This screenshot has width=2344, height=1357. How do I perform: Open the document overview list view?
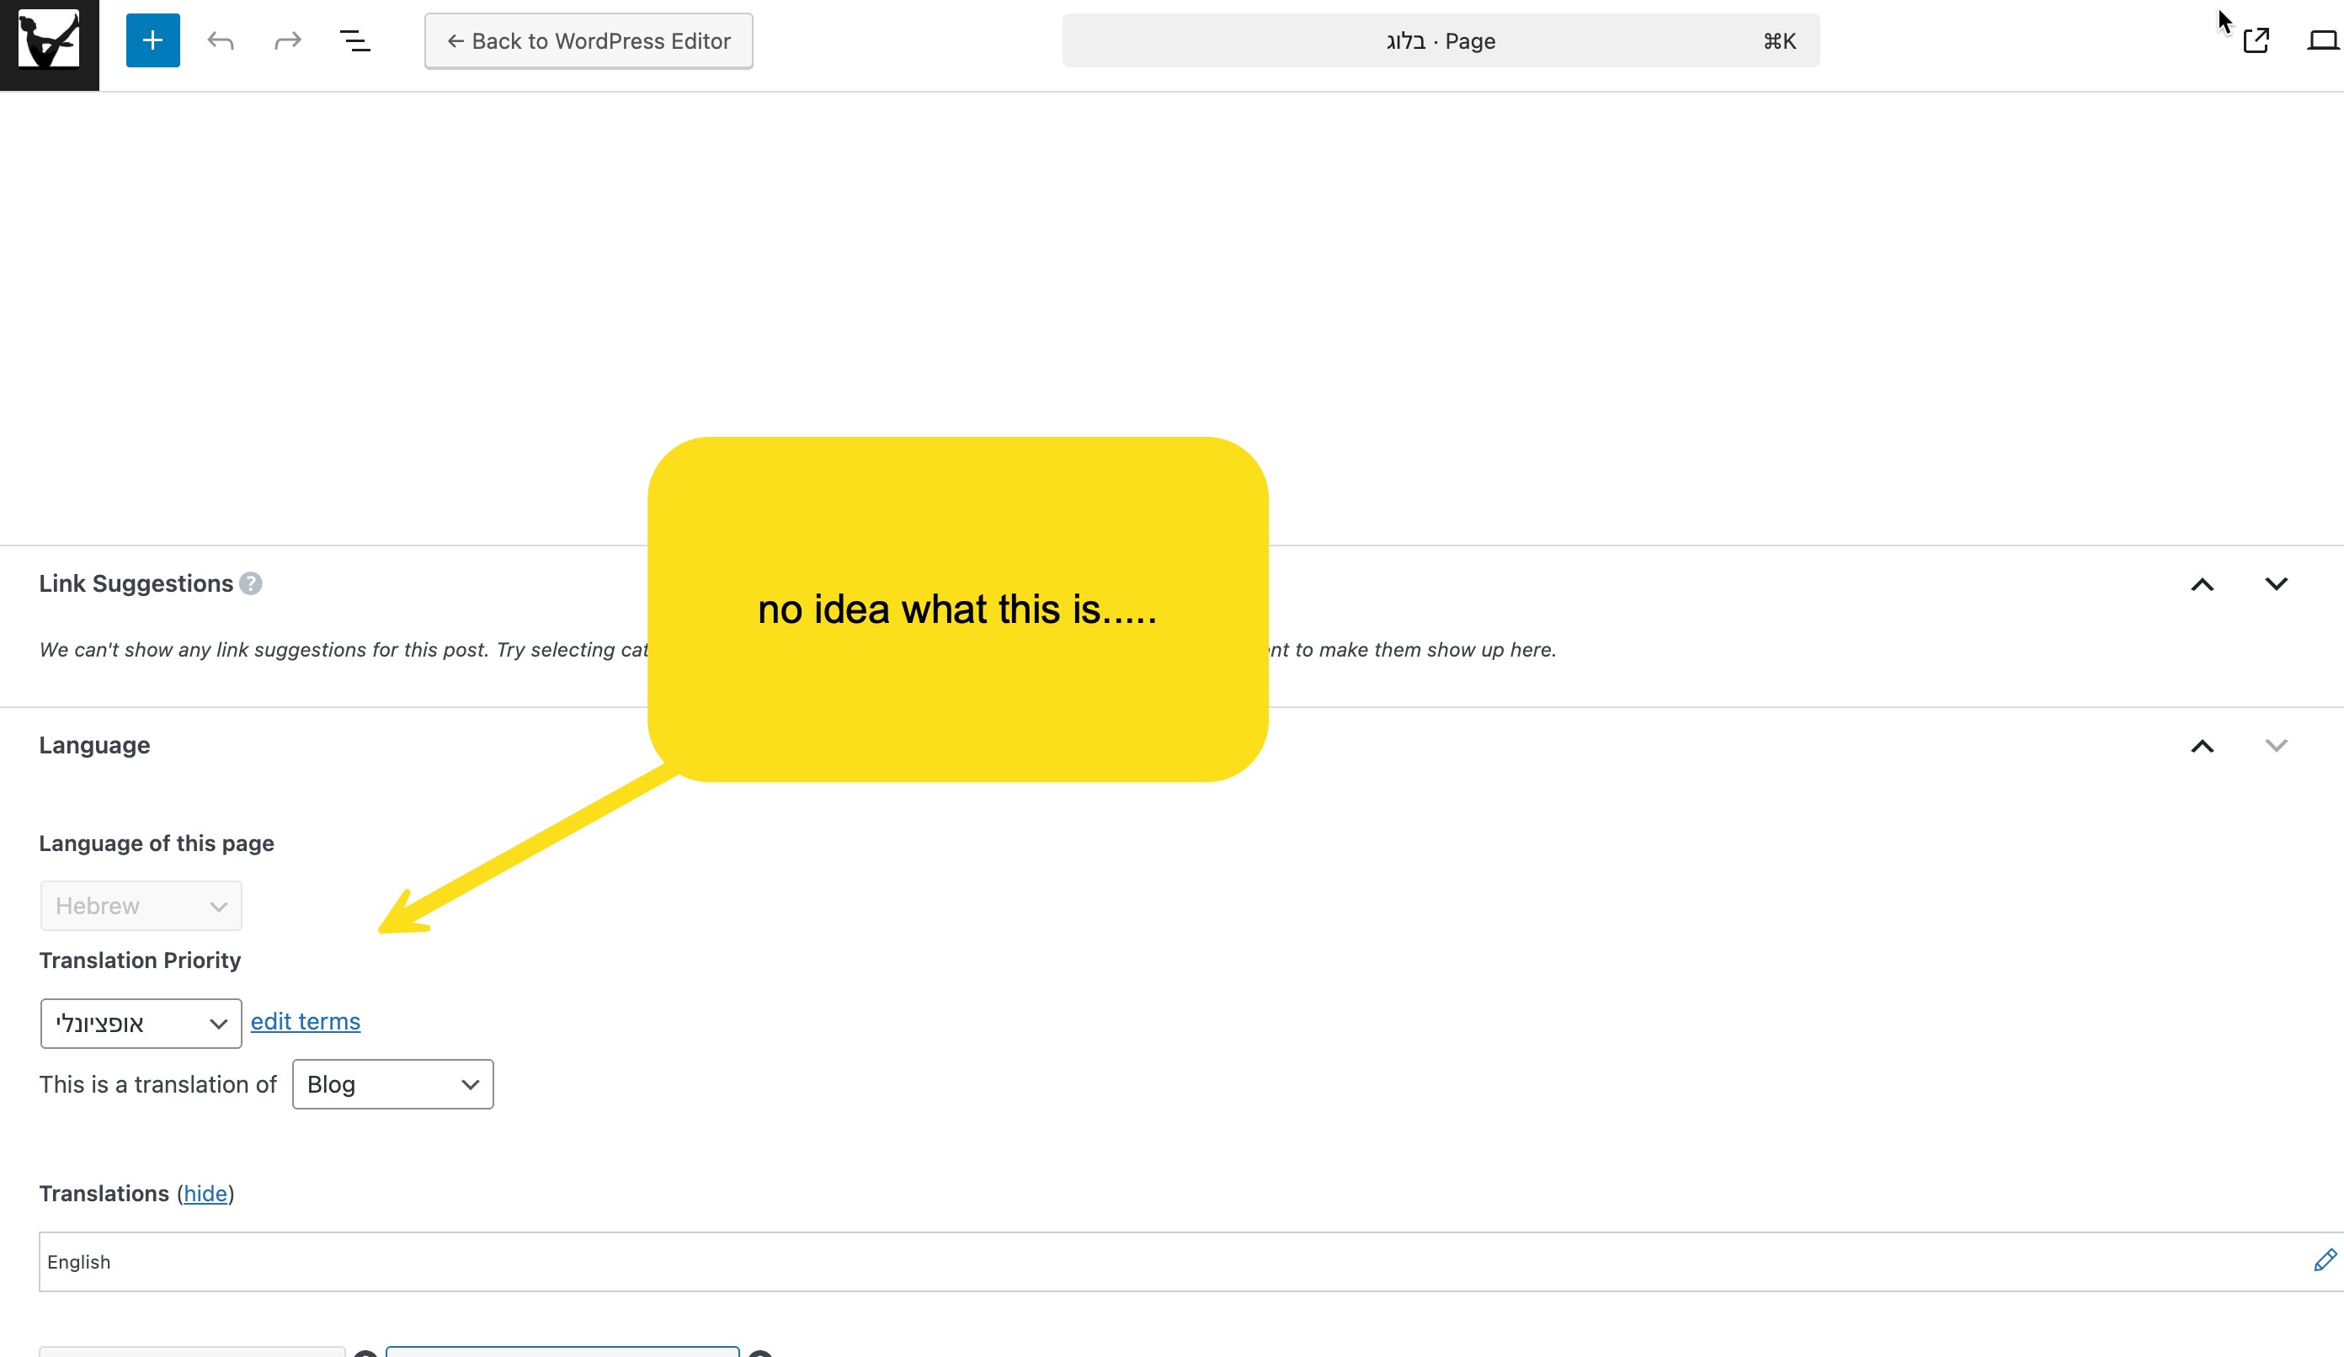pyautogui.click(x=354, y=41)
